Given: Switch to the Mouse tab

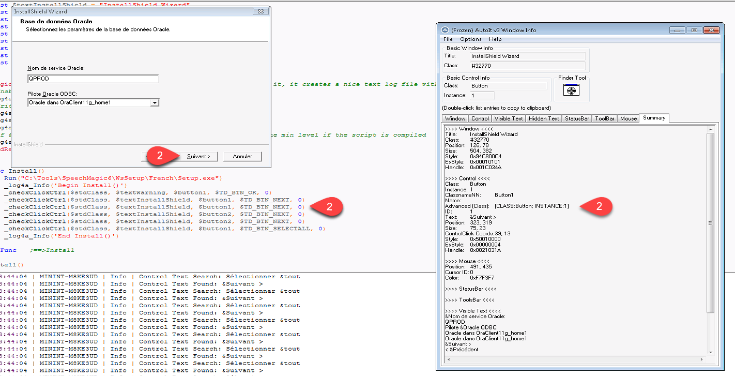Looking at the screenshot, I should 629,118.
